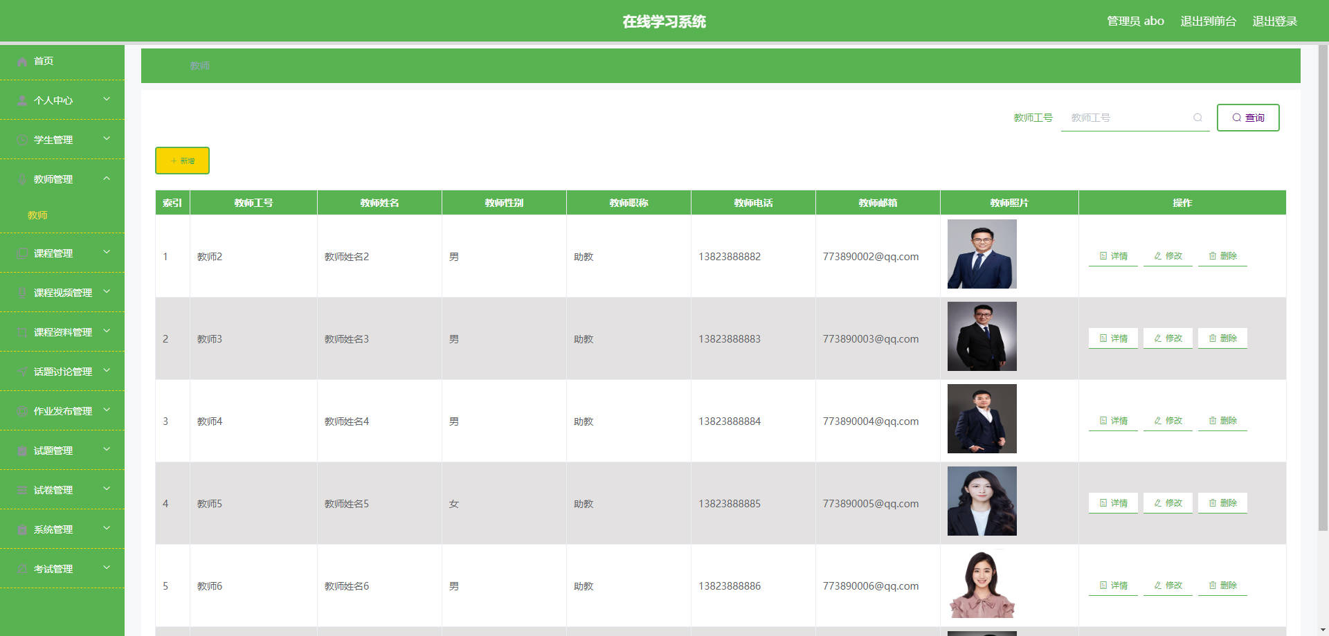Open 详情 for 教师5
This screenshot has height=636, width=1329.
pyautogui.click(x=1113, y=503)
